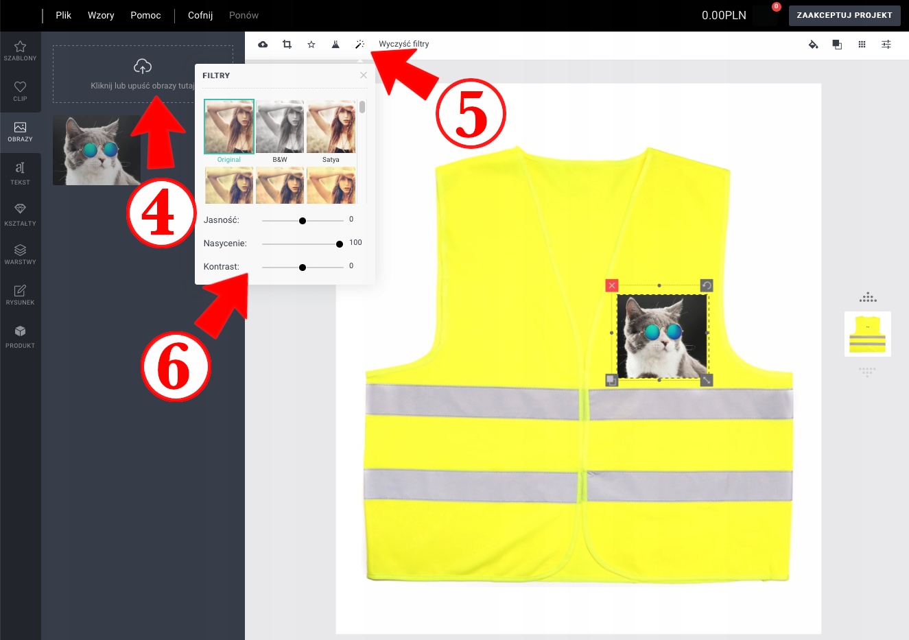Viewport: 909px width, 640px height.
Task: Click the rotate handle on the cat image
Action: (707, 285)
